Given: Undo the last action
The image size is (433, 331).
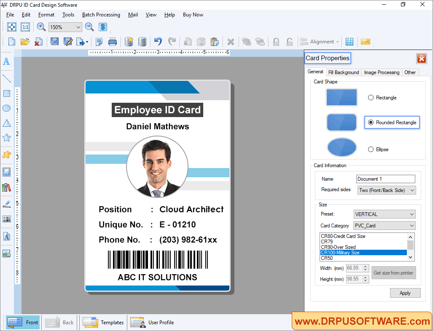Looking at the screenshot, I should pyautogui.click(x=158, y=41).
